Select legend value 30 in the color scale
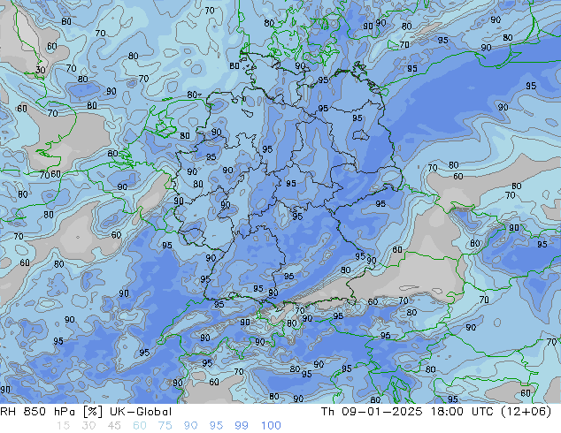Viewport: 561px width, 433px height. click(88, 426)
